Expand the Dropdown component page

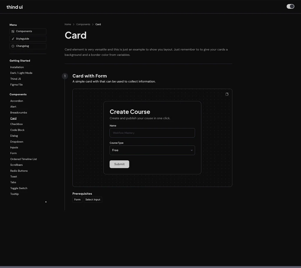click(16, 142)
